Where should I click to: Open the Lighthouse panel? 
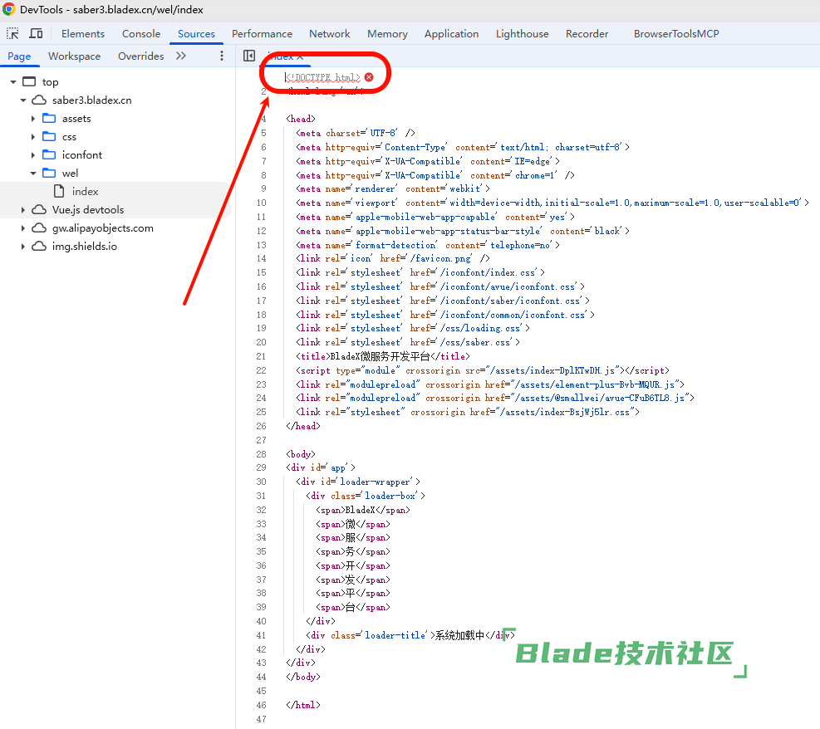[x=522, y=34]
